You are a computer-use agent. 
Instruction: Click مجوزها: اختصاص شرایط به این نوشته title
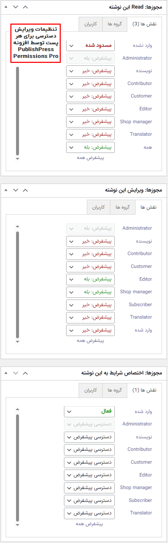pyautogui.click(x=122, y=373)
